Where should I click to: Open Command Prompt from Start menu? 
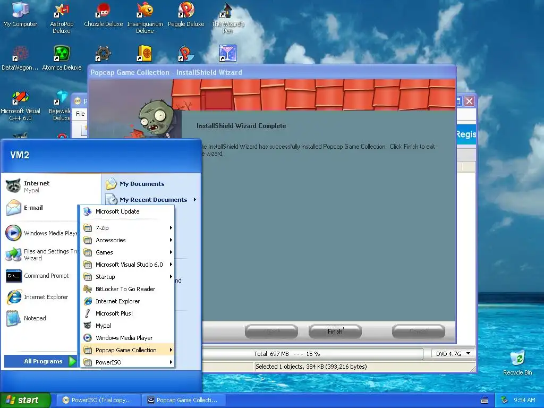coord(41,276)
